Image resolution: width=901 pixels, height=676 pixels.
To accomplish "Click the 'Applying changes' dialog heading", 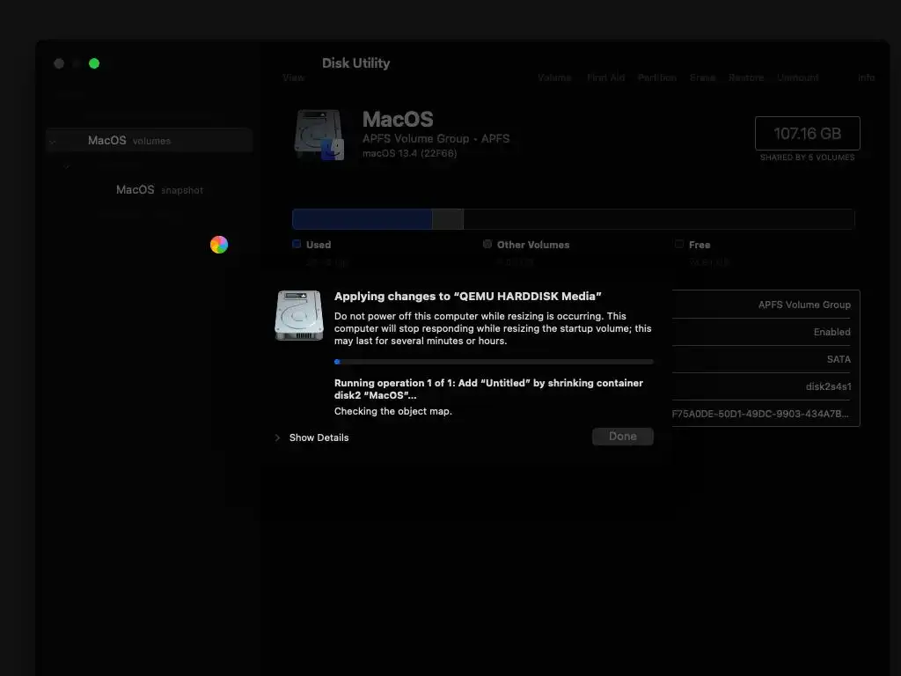I will [x=468, y=296].
